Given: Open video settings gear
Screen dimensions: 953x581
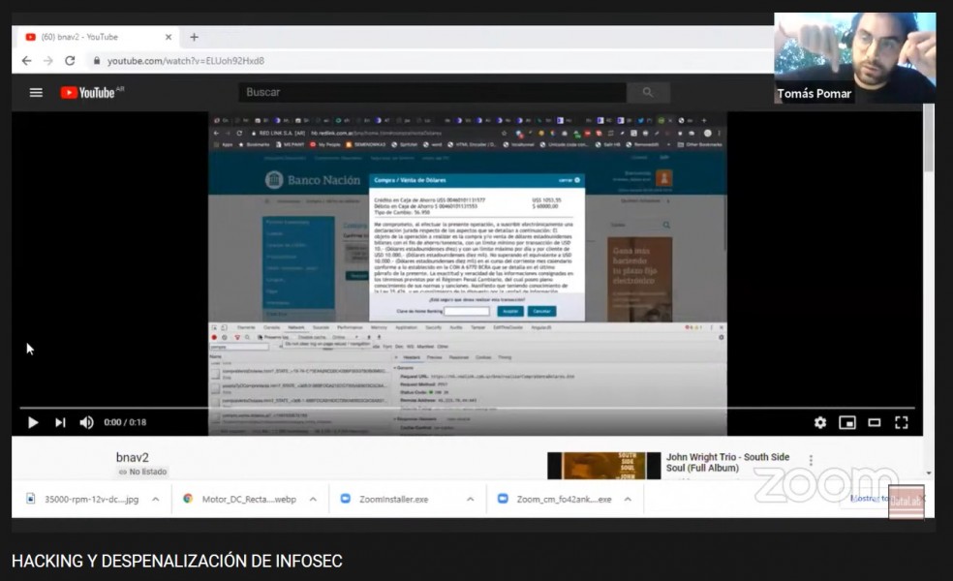Looking at the screenshot, I should pos(820,422).
